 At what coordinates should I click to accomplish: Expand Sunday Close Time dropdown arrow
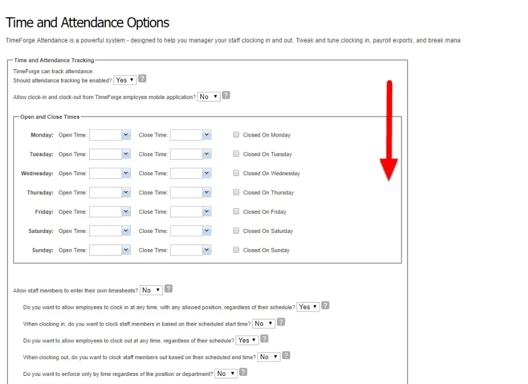[x=207, y=250]
